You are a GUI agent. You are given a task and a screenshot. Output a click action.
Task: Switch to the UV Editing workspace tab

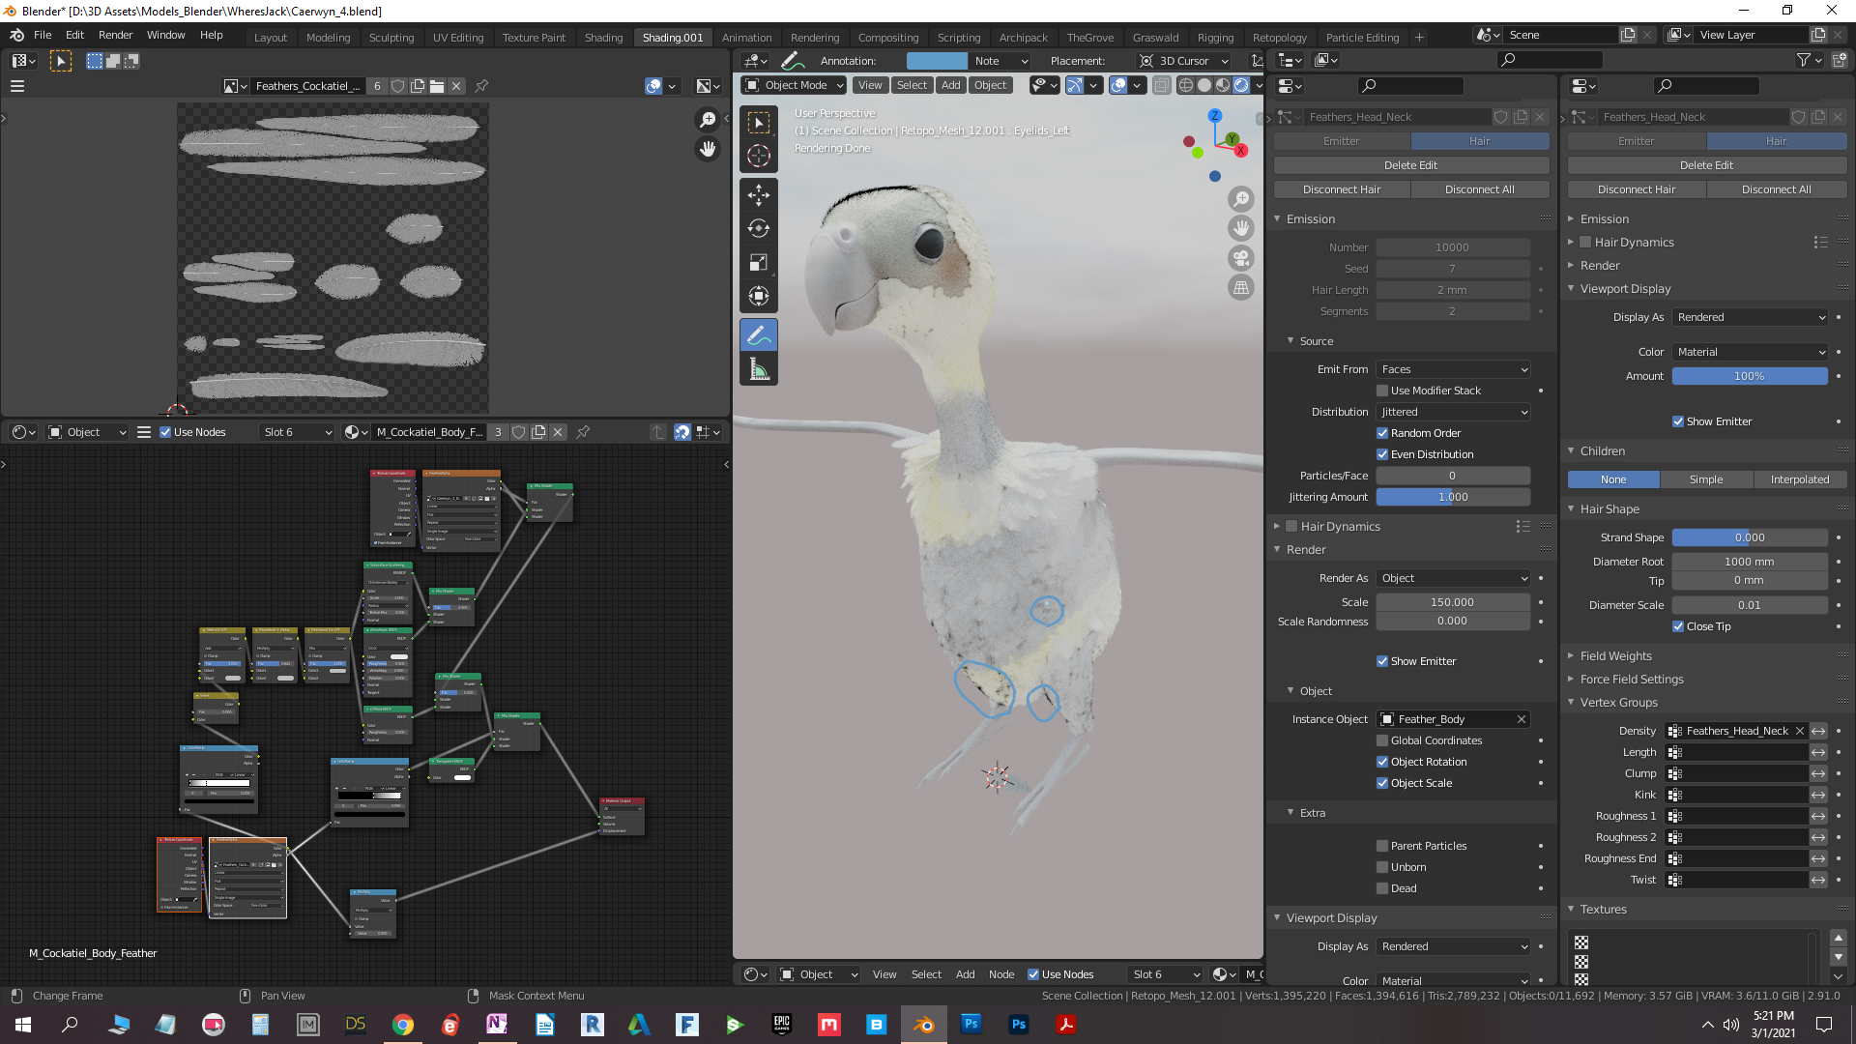[458, 38]
